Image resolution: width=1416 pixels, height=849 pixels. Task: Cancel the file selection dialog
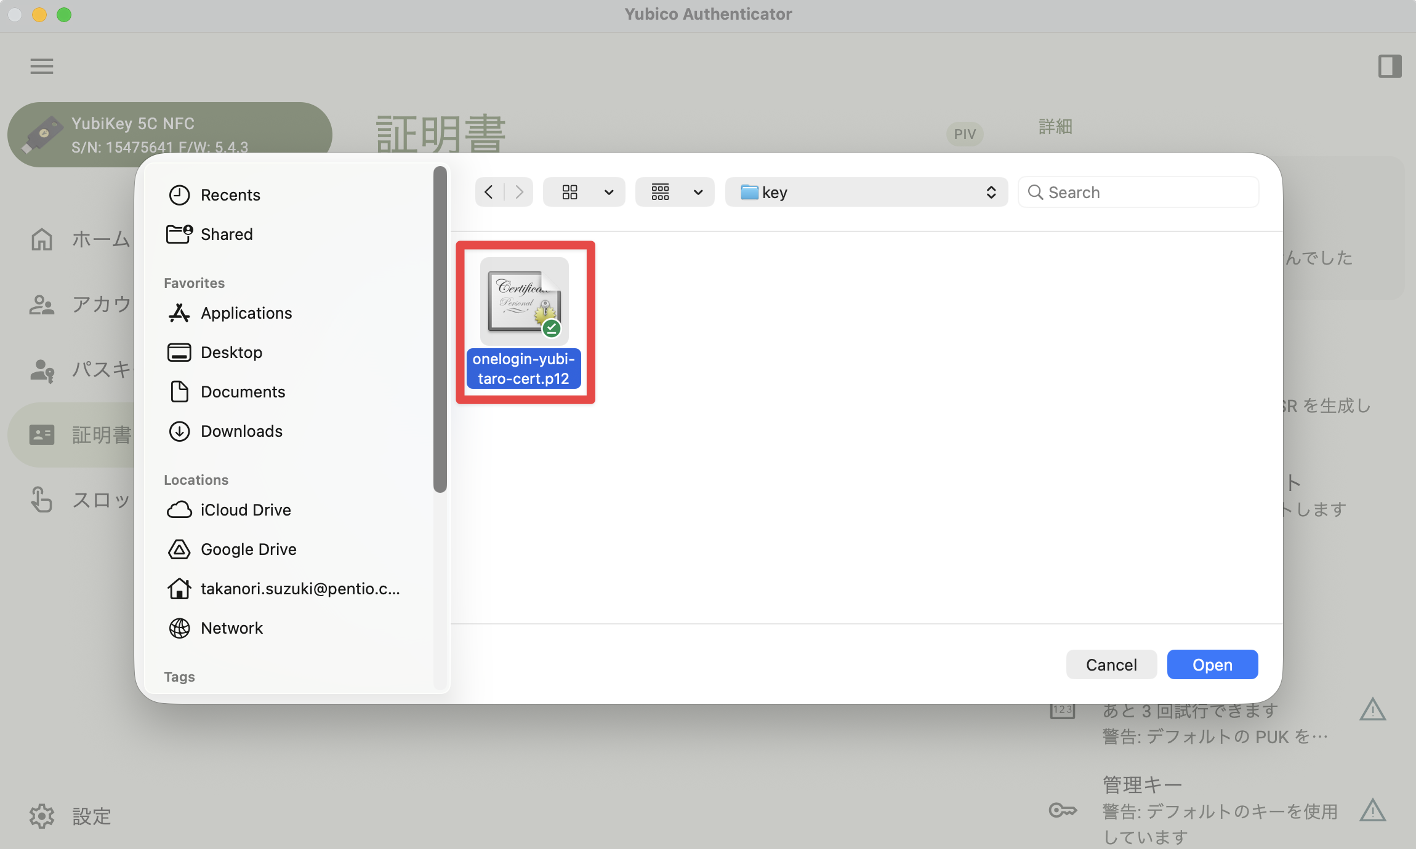coord(1111,664)
